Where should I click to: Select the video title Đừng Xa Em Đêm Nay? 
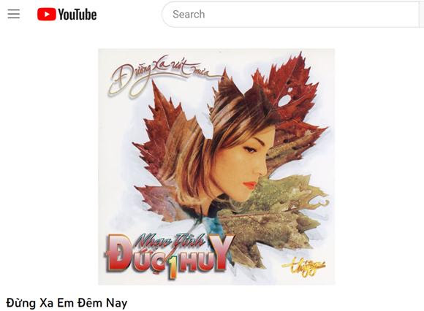67,303
